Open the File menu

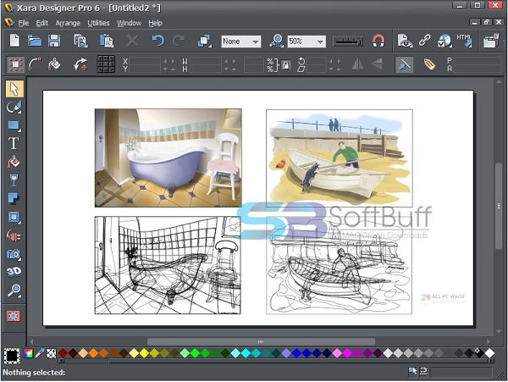click(x=24, y=23)
